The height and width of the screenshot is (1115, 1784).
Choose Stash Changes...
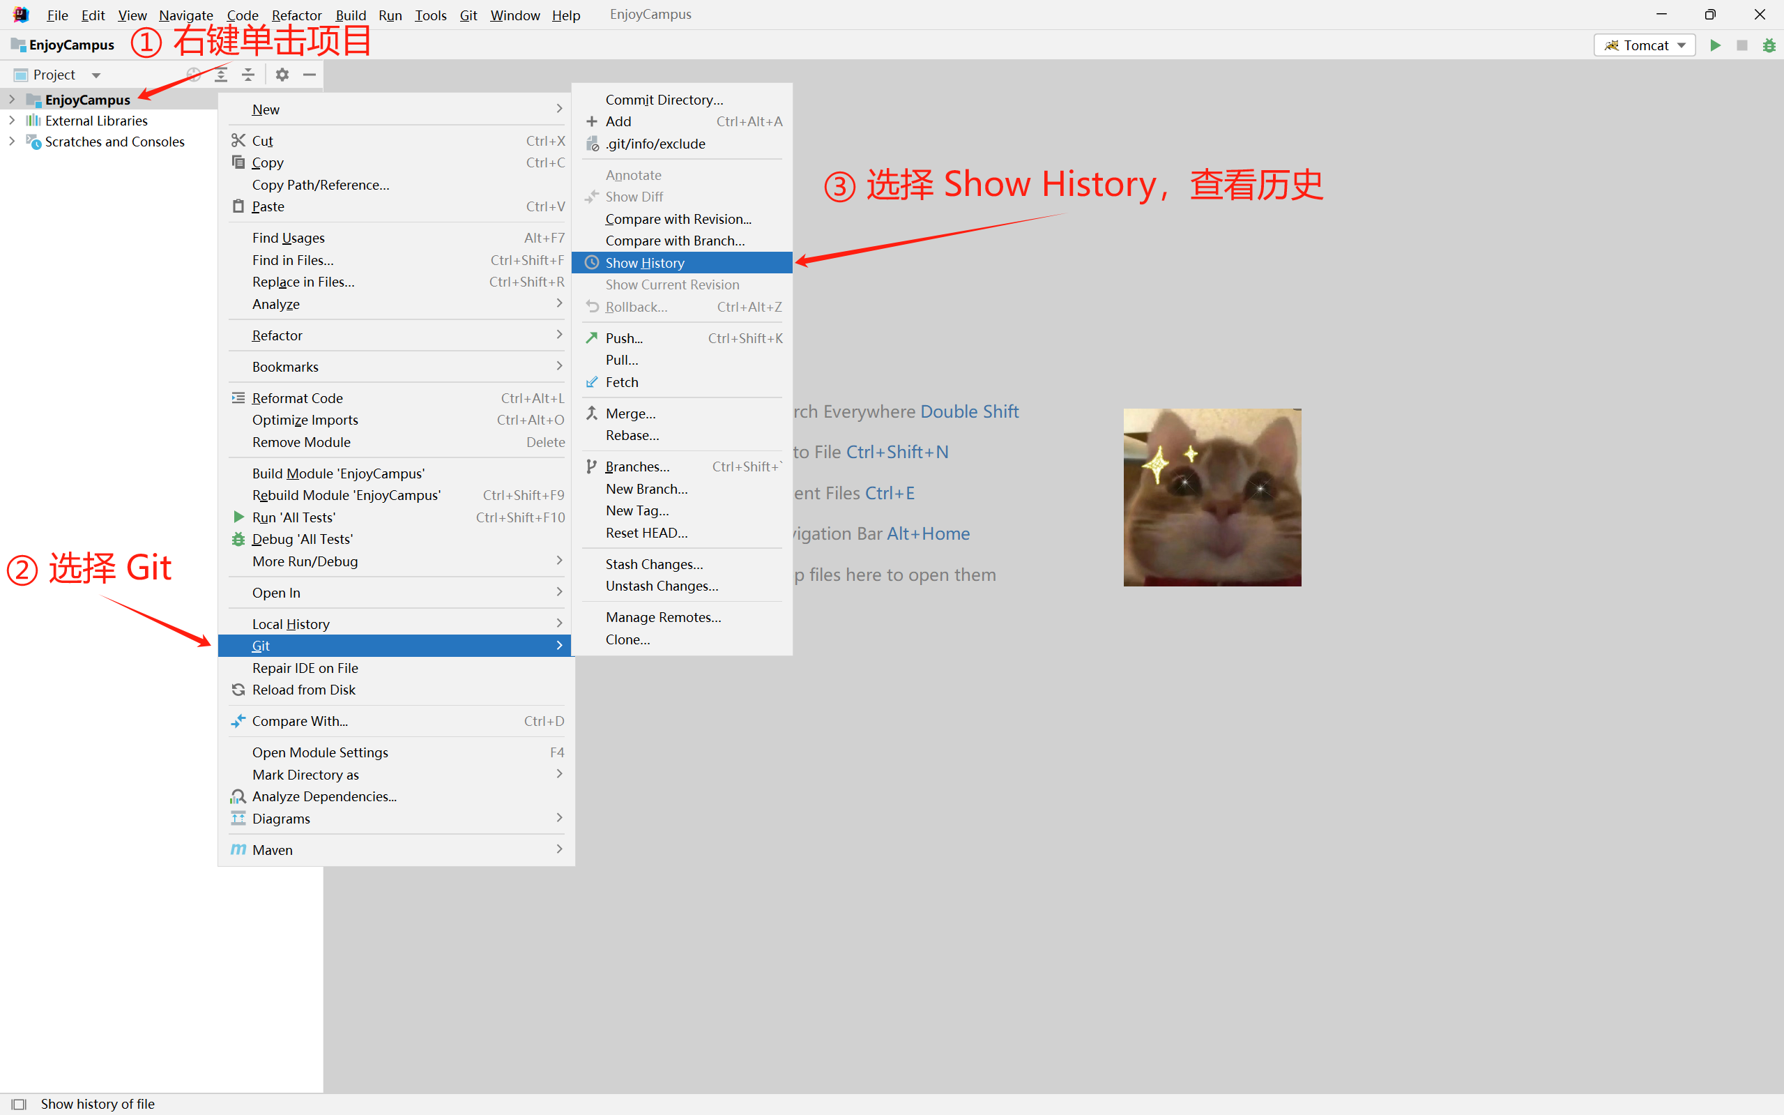coord(682,564)
